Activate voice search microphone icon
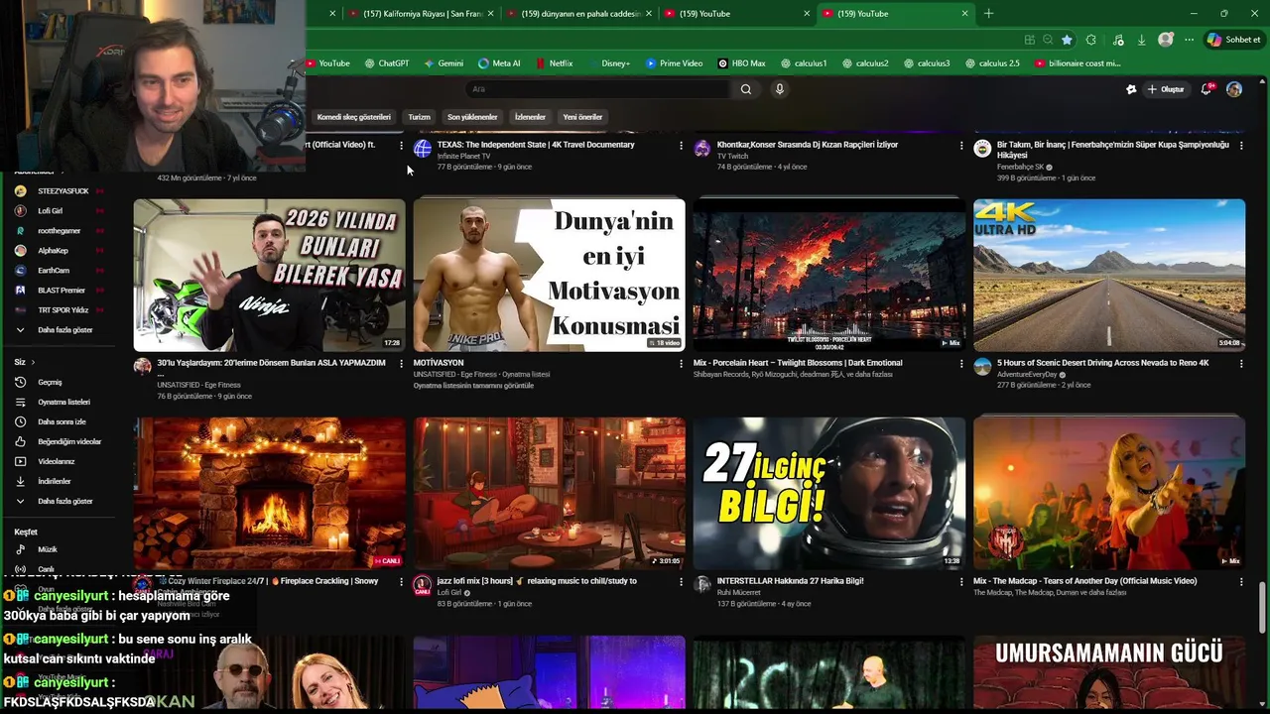 pos(780,89)
